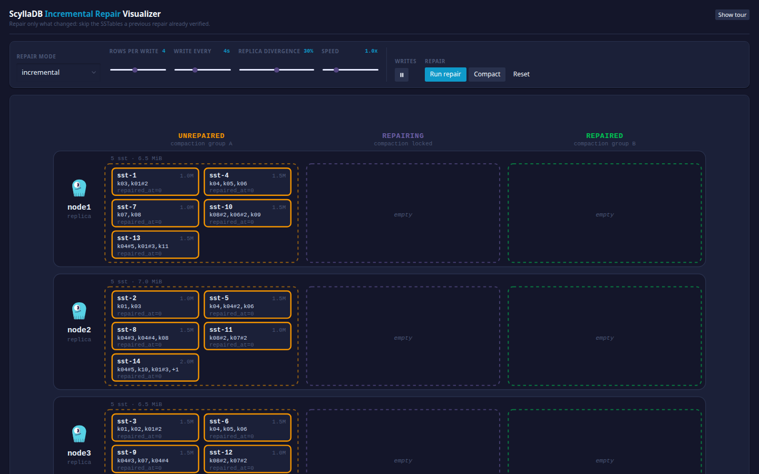
Task: Click the REPAIRED column heading
Action: tap(605, 136)
